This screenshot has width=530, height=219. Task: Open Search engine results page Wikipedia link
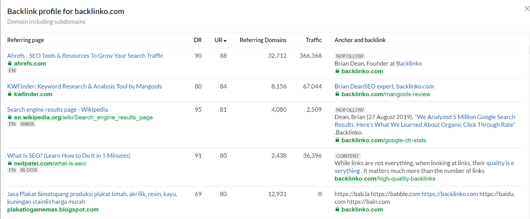[x=58, y=110]
